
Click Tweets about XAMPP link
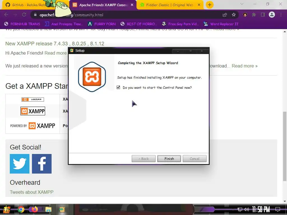[x=32, y=192]
